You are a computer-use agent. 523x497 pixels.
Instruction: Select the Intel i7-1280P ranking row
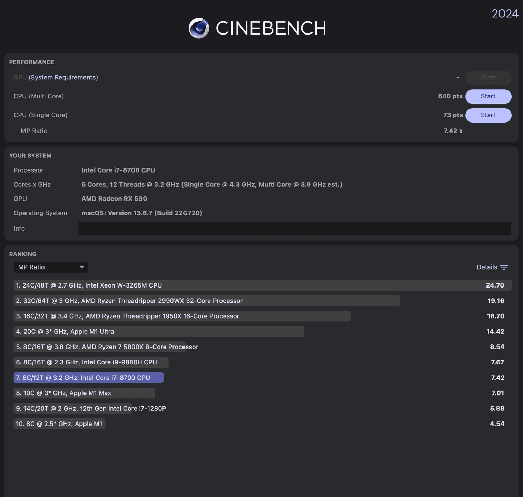point(262,408)
